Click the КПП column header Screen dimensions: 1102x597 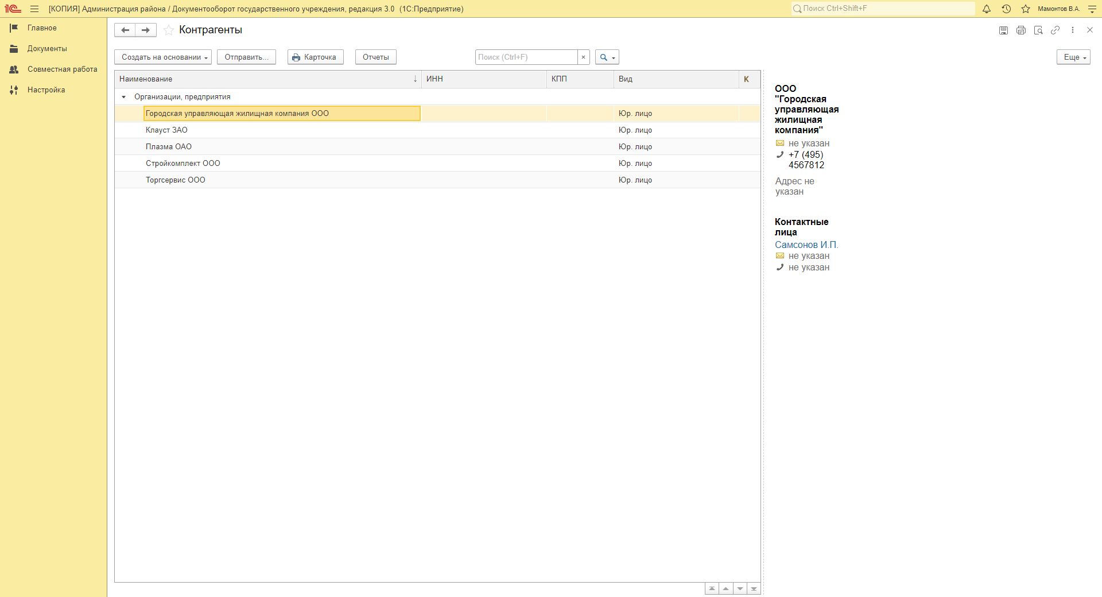[x=580, y=79]
